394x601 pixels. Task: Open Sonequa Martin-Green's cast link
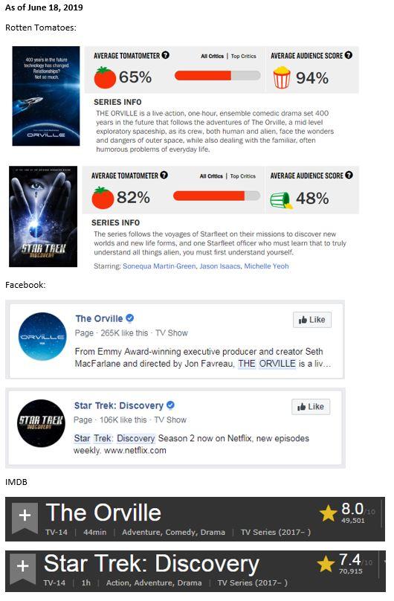coord(159,266)
